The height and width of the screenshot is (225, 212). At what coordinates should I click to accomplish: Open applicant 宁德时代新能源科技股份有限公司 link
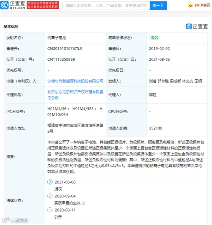(75, 81)
